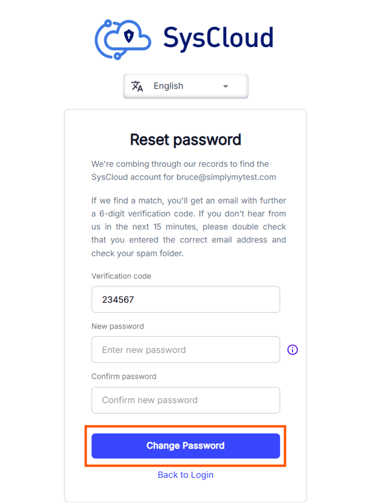The image size is (368, 504).
Task: Click the Confirm new password field
Action: click(x=185, y=400)
